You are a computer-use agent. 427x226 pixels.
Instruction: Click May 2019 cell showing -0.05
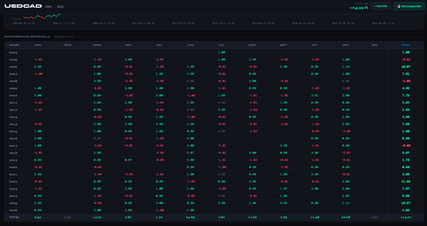[x=159, y=160]
